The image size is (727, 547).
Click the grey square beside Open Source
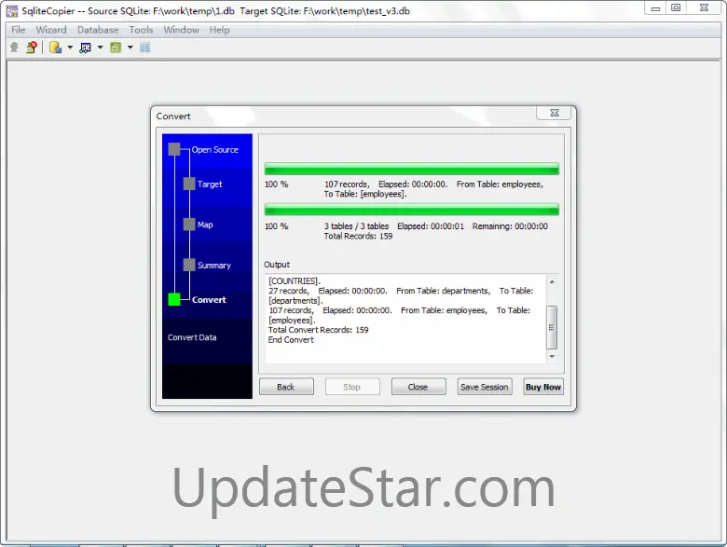tap(174, 149)
